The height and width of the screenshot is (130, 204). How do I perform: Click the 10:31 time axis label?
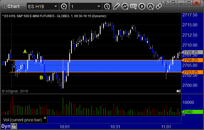(115, 127)
